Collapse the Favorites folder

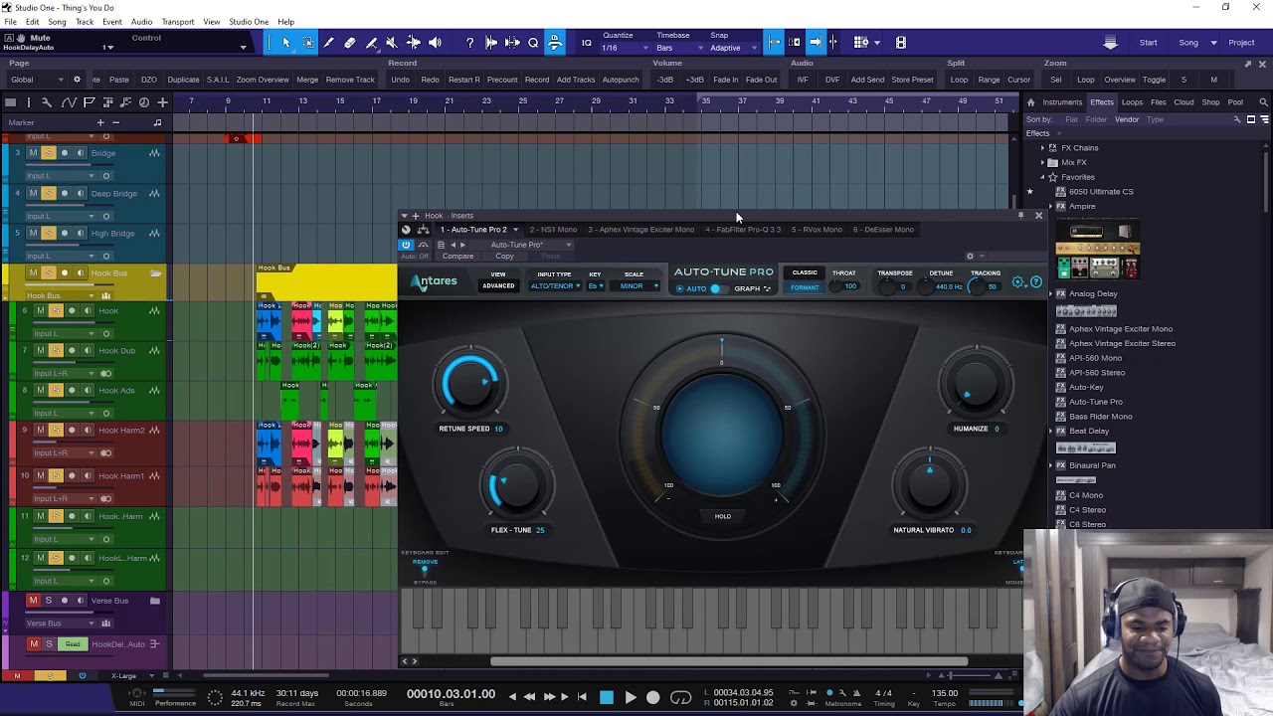coord(1042,177)
